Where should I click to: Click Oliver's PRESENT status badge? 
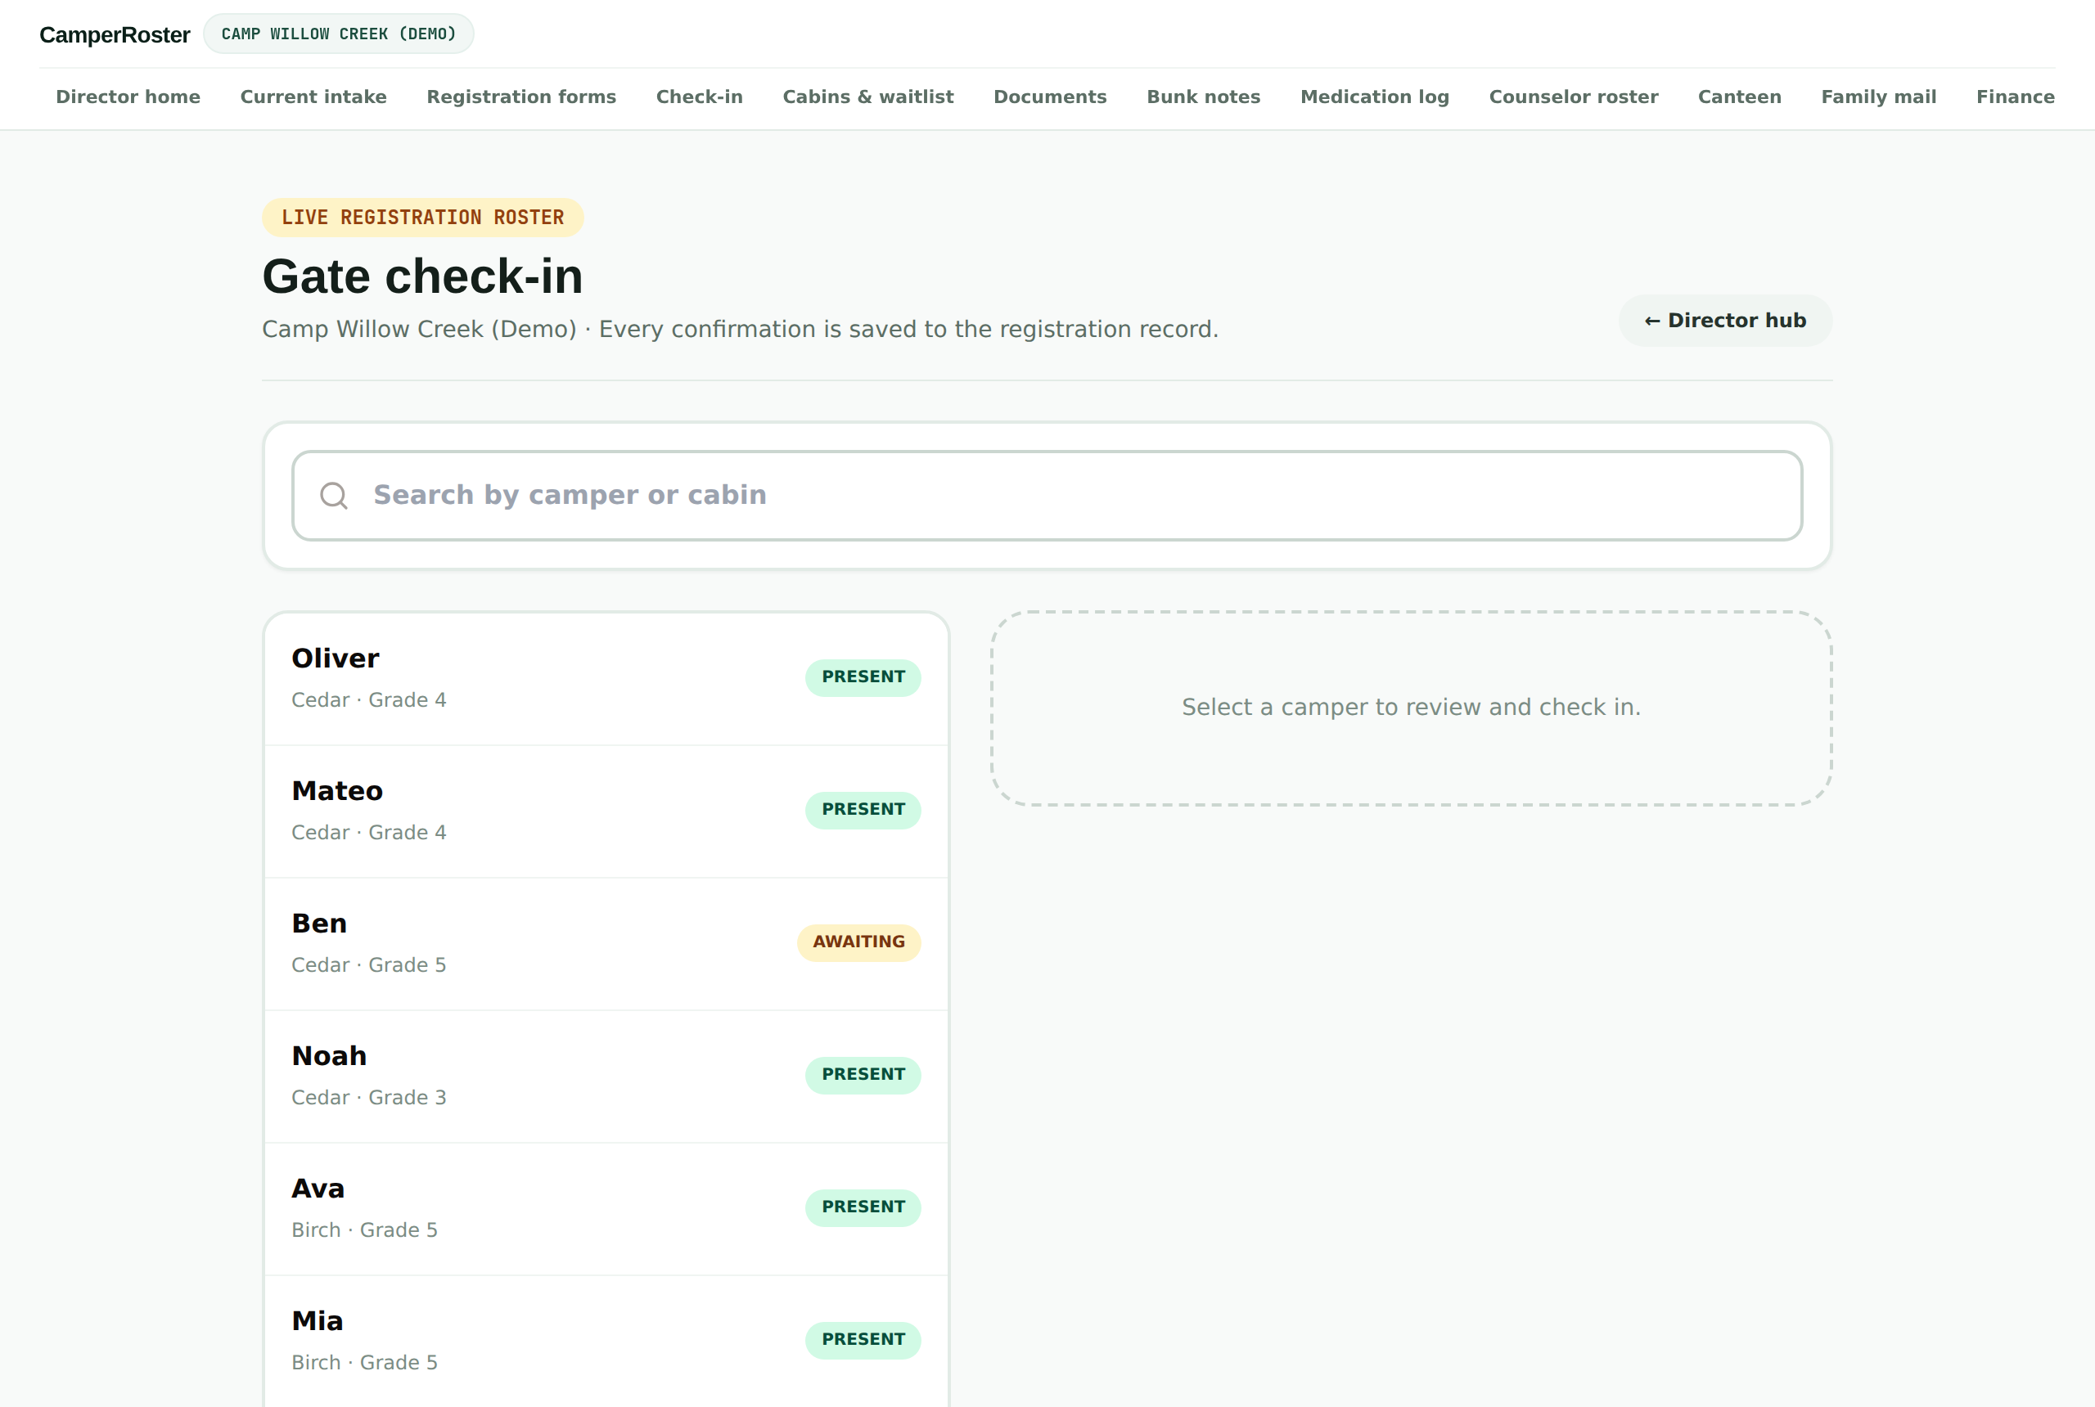pos(863,677)
